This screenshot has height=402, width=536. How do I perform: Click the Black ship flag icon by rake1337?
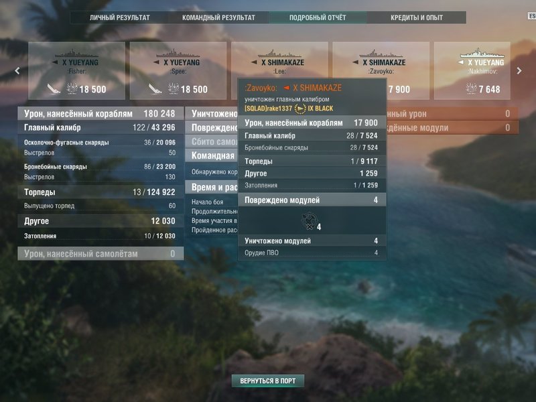click(299, 109)
